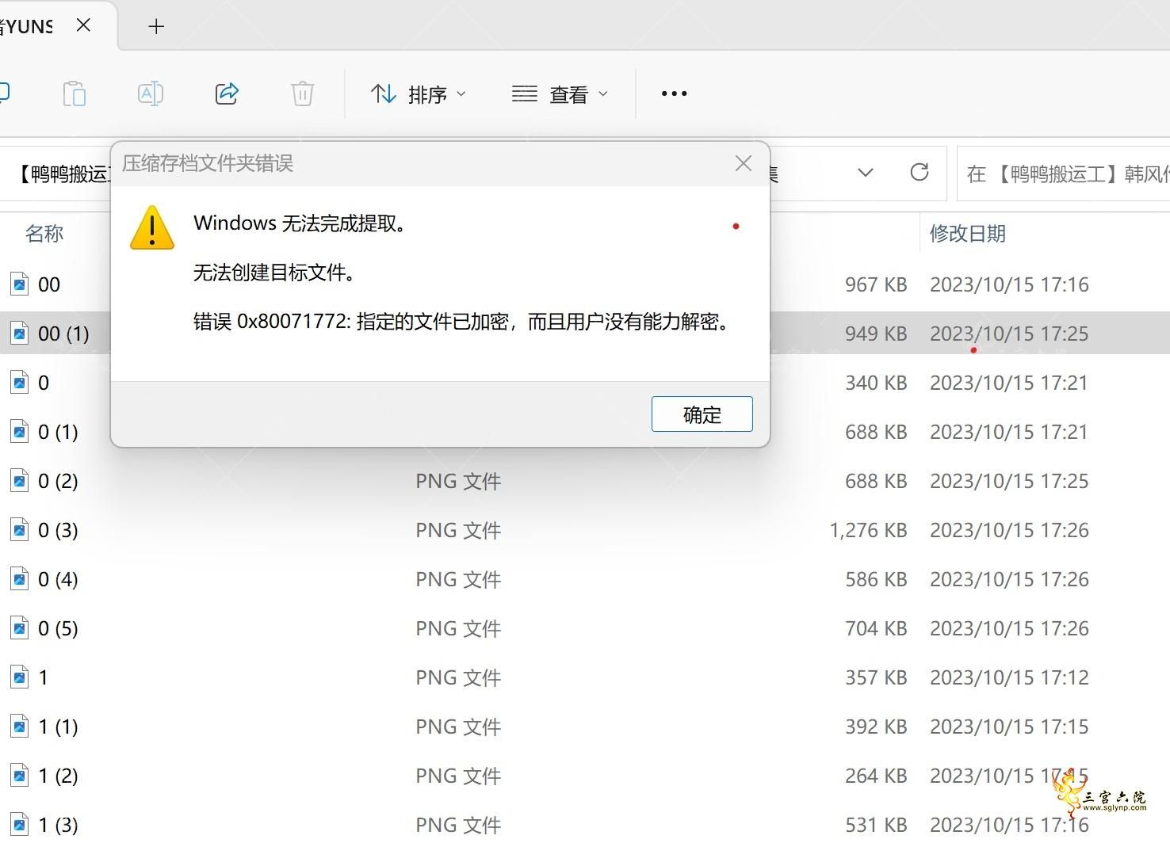
Task: Select the file named 00 (1)
Action: click(x=63, y=334)
